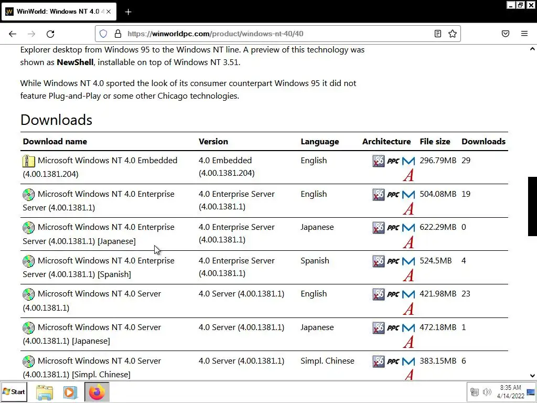Click the bold NewShell text
This screenshot has height=403, width=537.
point(75,62)
